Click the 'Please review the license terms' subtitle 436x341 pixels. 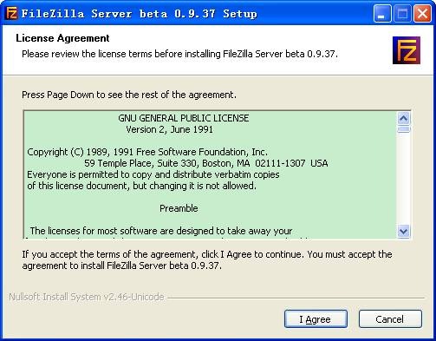[179, 54]
